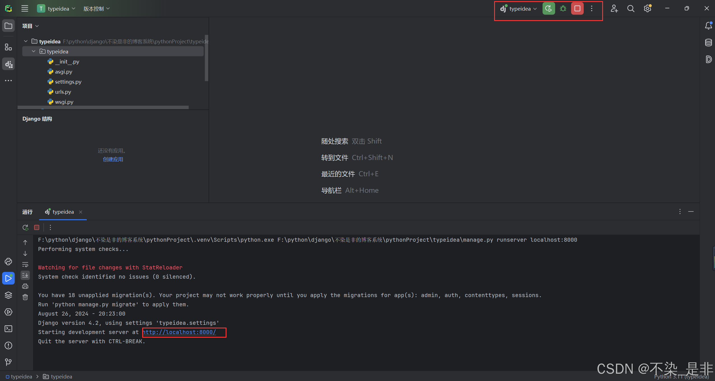Open the Problems tool window
Image resolution: width=715 pixels, height=381 pixels.
8,345
